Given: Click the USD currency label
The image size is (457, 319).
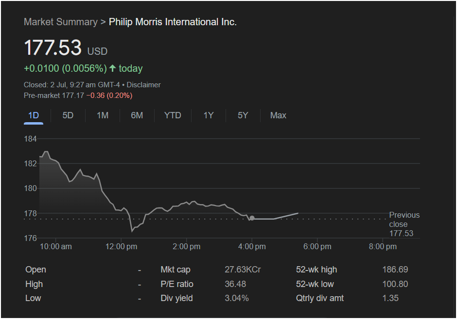Looking at the screenshot, I should point(97,51).
